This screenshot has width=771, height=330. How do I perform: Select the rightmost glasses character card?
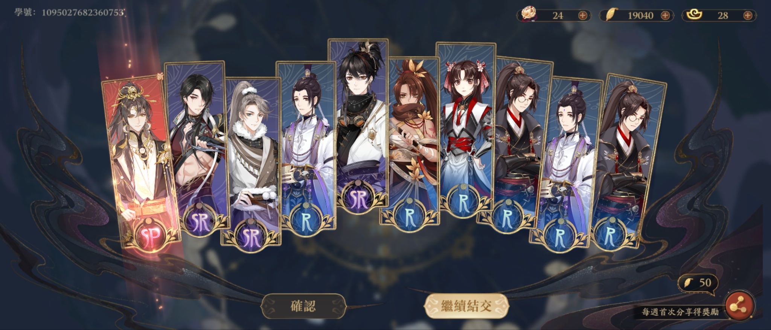628,162
